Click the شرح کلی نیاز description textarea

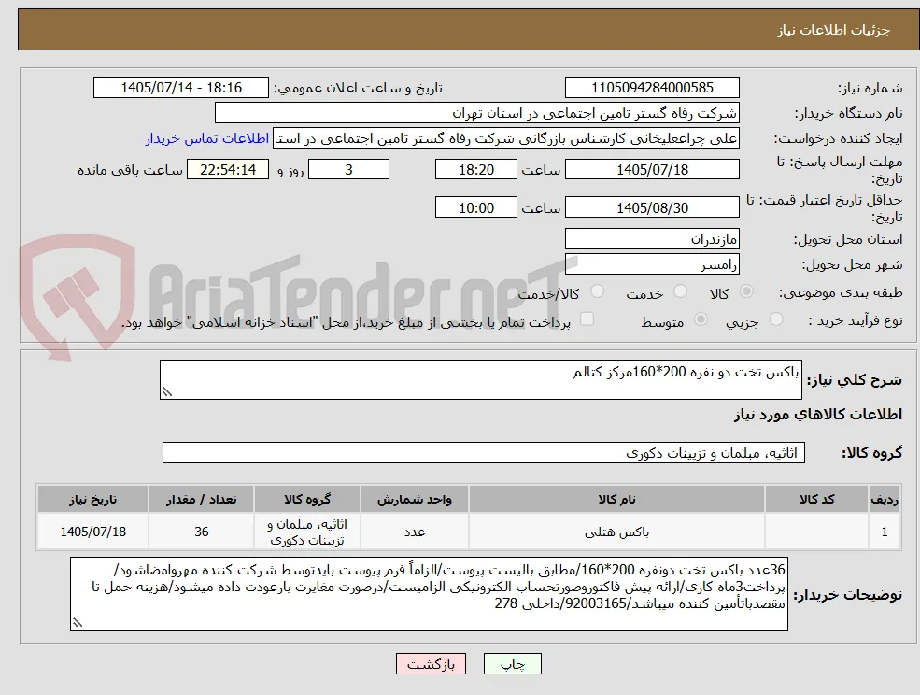coord(480,380)
